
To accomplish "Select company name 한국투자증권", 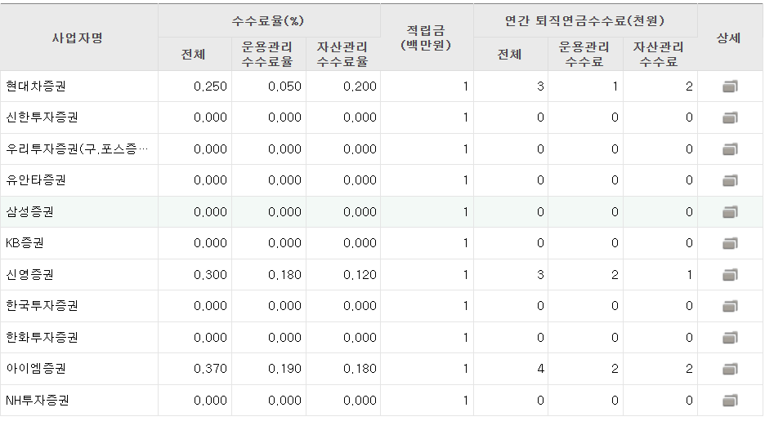I will (x=42, y=305).
